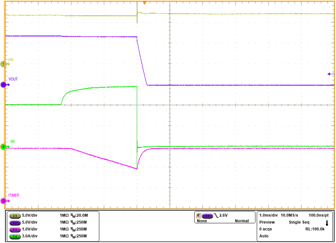Viewport: 336px width, 243px height.
Task: Click the thermometer acquisition status icon
Action: 327,223
